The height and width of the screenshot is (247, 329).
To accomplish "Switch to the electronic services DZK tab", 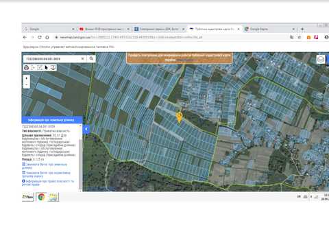I will tap(159, 29).
